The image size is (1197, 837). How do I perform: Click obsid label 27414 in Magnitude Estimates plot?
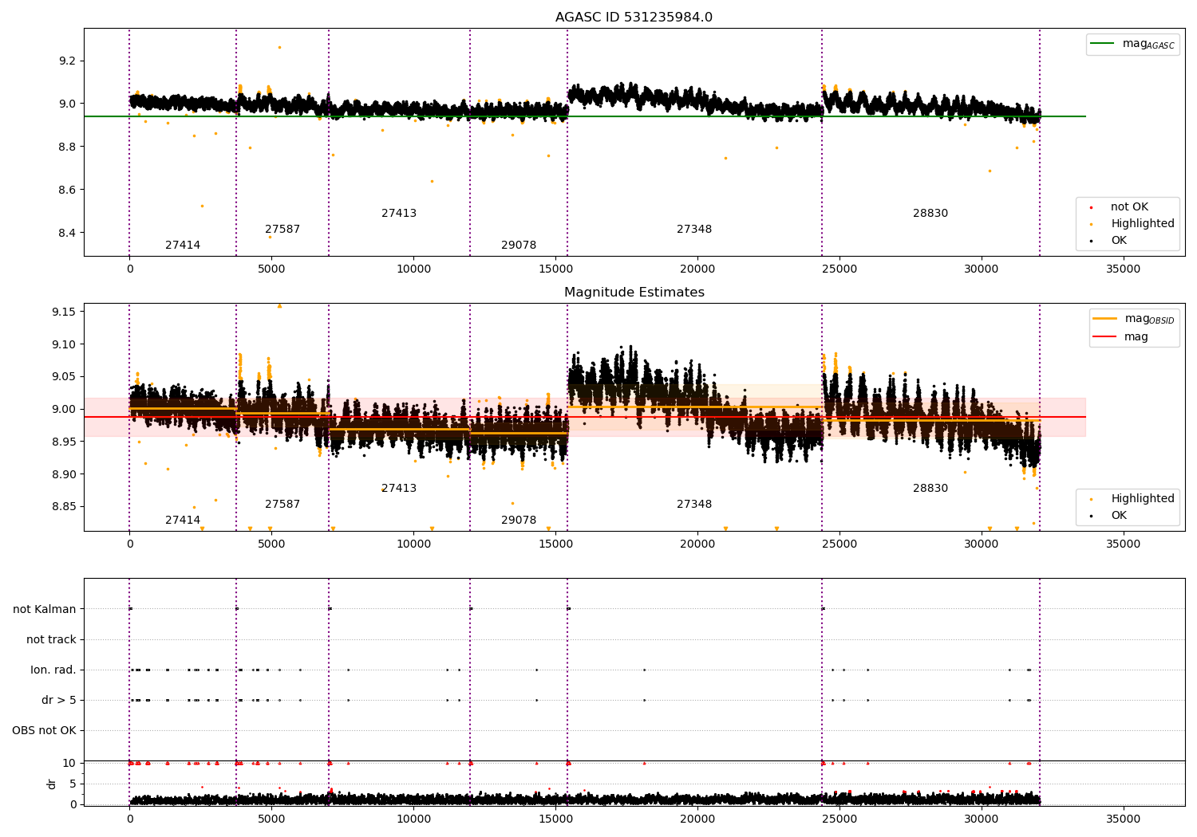pos(183,521)
